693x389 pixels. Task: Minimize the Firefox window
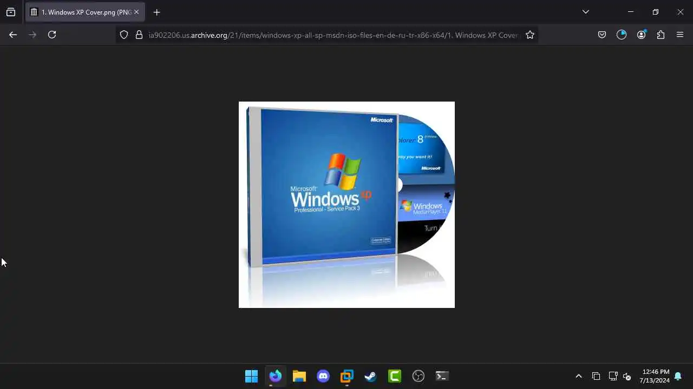631,12
